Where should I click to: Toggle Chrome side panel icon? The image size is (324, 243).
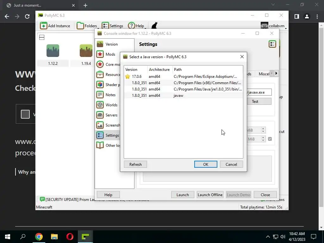[297, 16]
